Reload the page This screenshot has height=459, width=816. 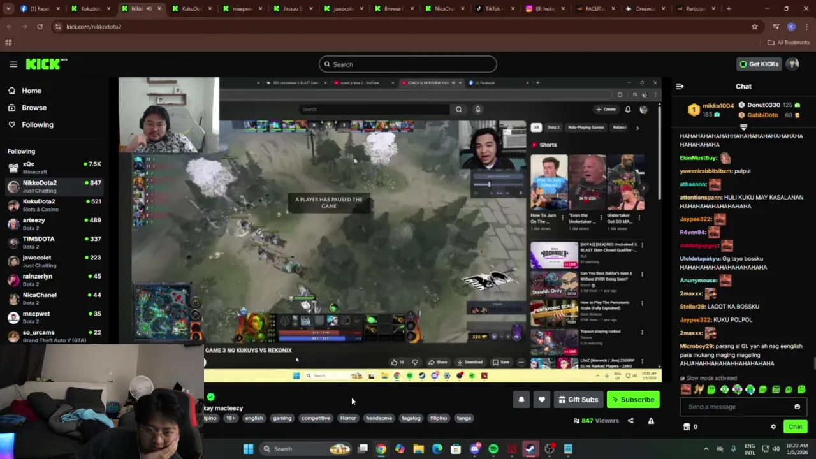coord(40,27)
